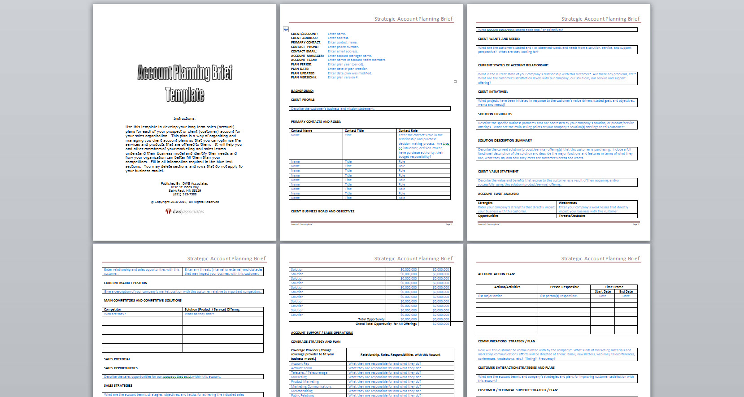Click 'Enter date plan was modified.' text
744x397 pixels.
coord(350,73)
